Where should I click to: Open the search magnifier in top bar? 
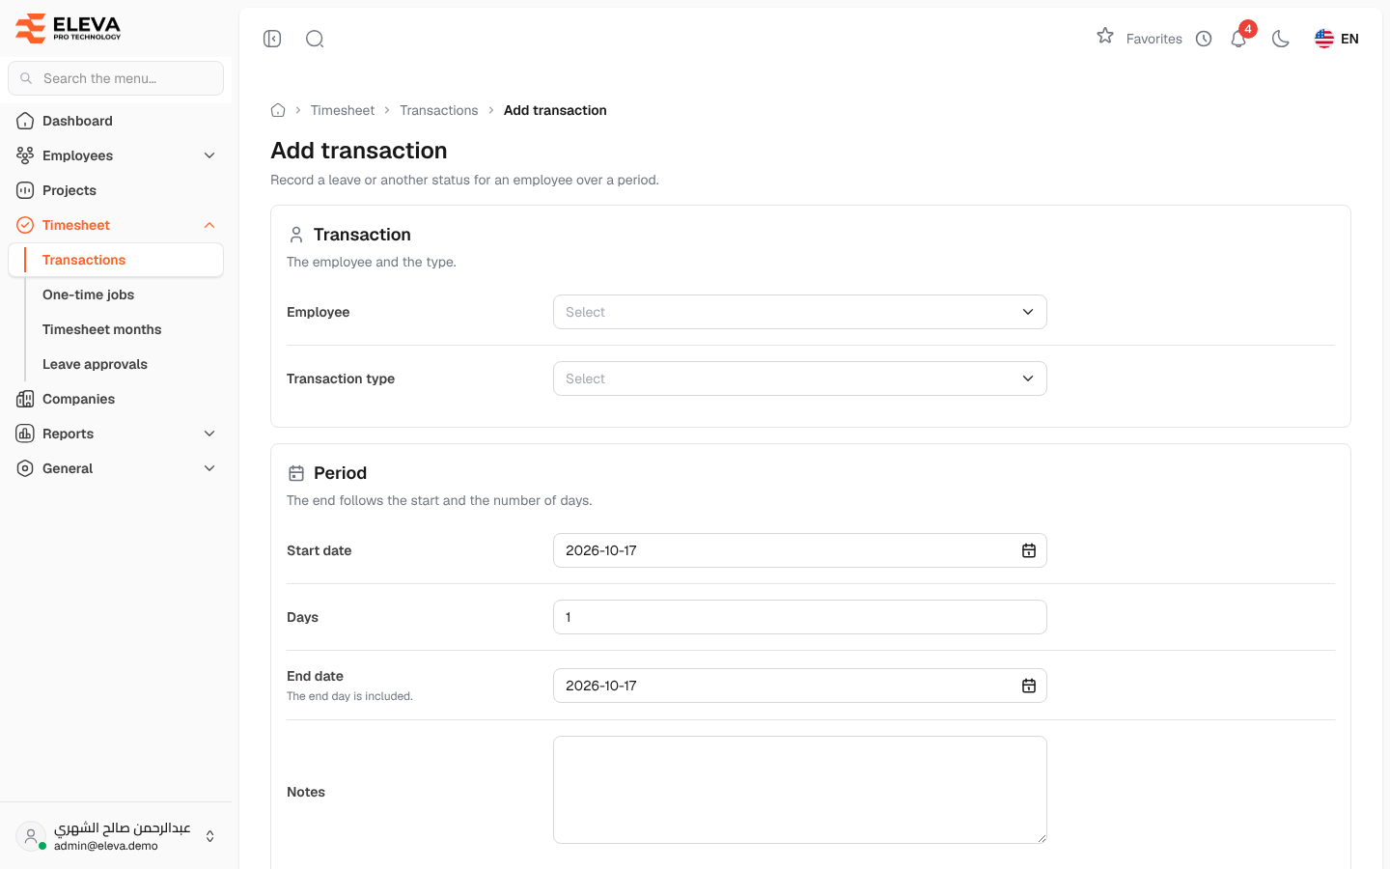tap(315, 39)
